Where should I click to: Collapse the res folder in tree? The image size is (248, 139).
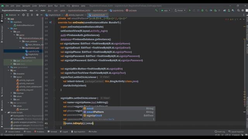pyautogui.click(x=9, y=70)
